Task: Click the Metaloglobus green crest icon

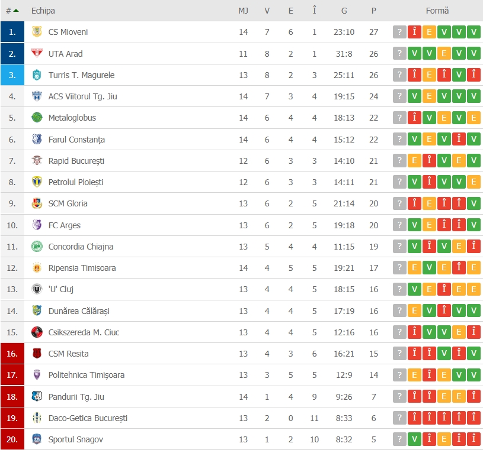Action: click(x=37, y=118)
